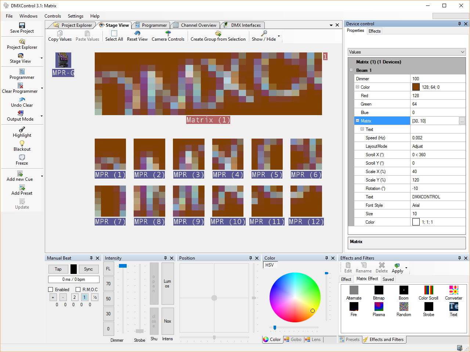Click the Add new Cue icon
This screenshot has width=470, height=352.
(x=20, y=173)
